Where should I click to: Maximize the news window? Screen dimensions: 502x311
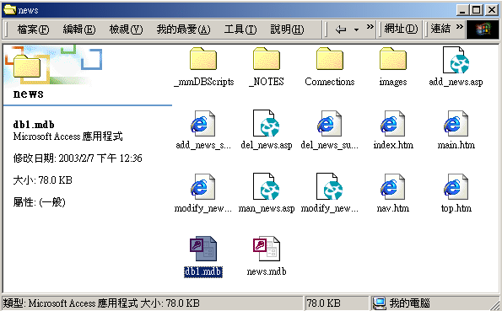point(477,10)
